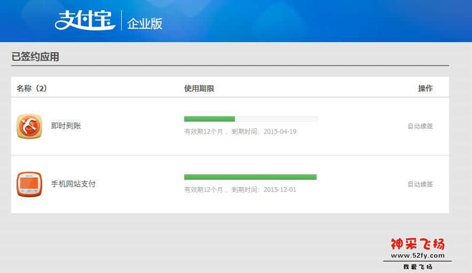Click the 已签约应用 section heading
This screenshot has width=472, height=273.
click(x=35, y=57)
